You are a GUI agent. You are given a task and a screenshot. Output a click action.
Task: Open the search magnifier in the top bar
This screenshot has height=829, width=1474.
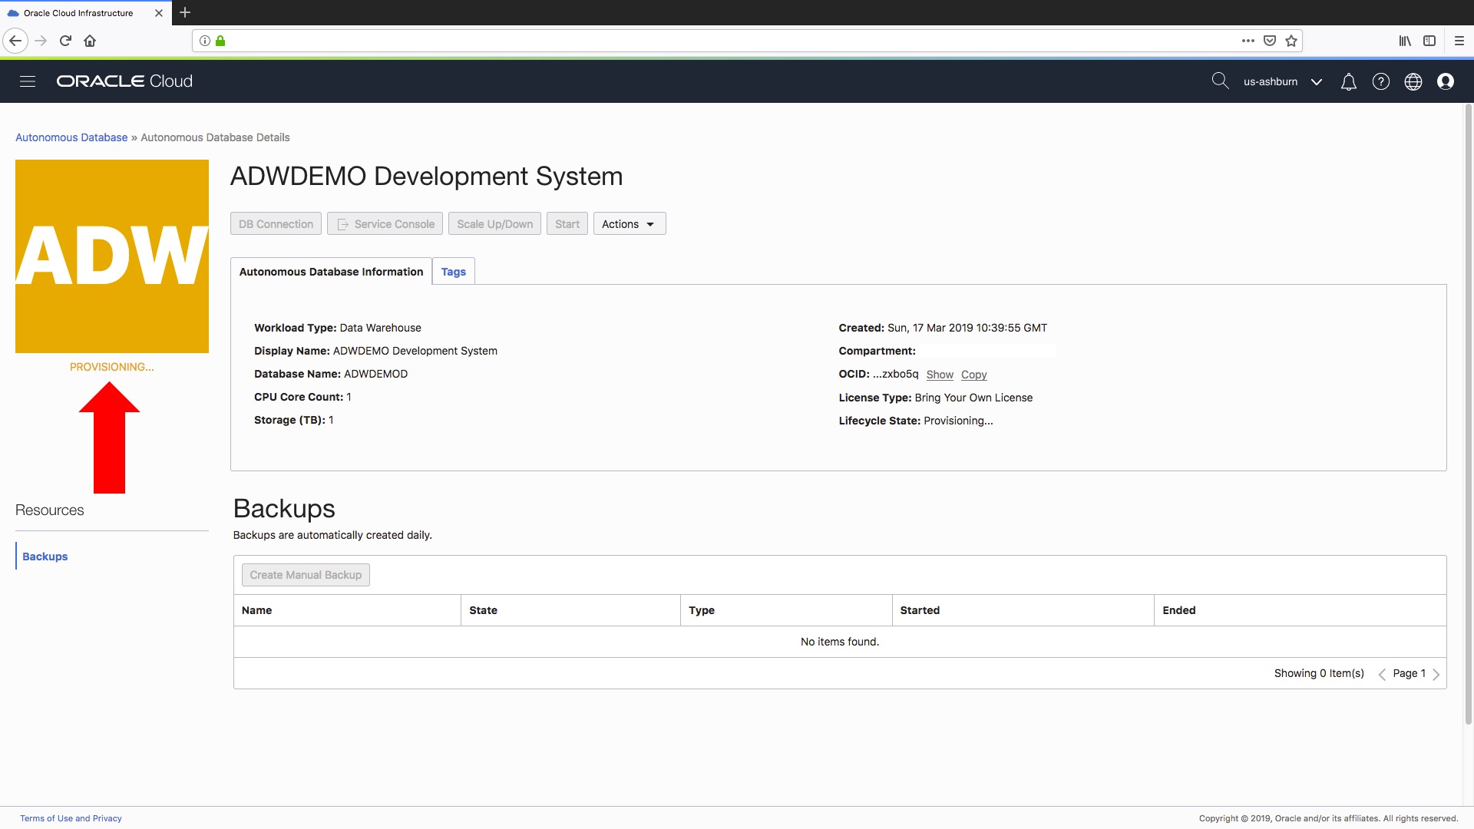[1220, 81]
